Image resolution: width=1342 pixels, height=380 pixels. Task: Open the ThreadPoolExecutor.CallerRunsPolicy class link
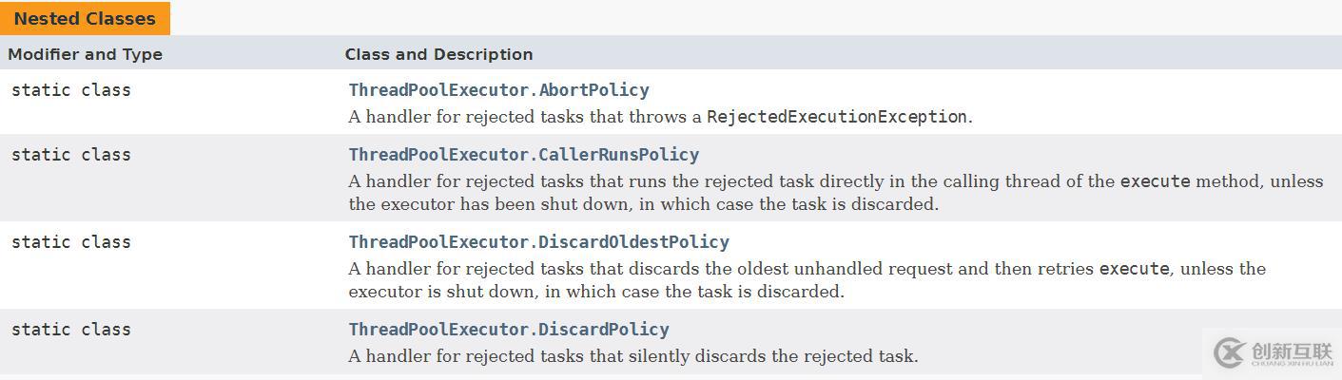[x=523, y=155]
